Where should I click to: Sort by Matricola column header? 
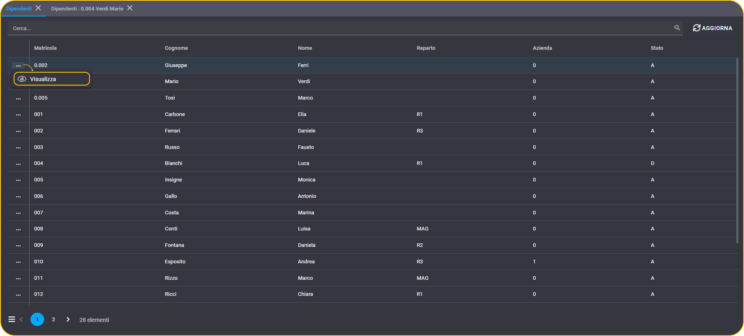[45, 48]
